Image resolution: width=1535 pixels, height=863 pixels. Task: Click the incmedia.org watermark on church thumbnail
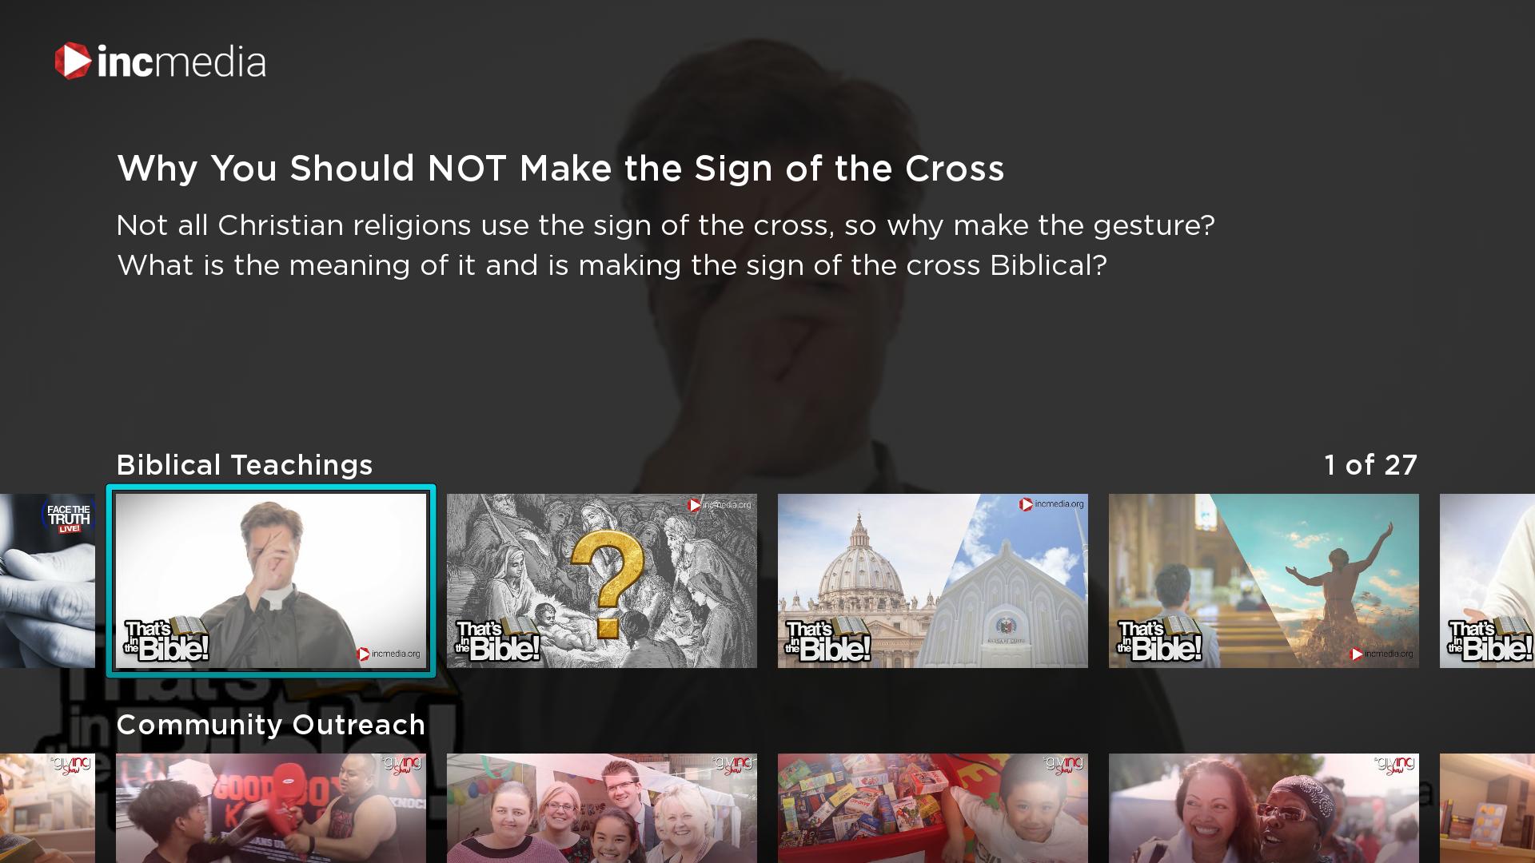point(1051,504)
